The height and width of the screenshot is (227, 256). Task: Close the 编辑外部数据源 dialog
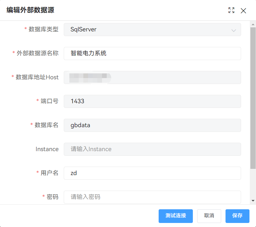coord(243,11)
